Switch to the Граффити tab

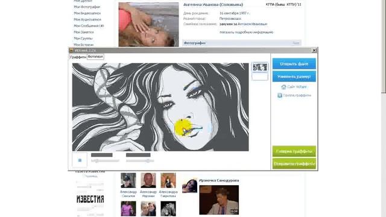tap(78, 57)
